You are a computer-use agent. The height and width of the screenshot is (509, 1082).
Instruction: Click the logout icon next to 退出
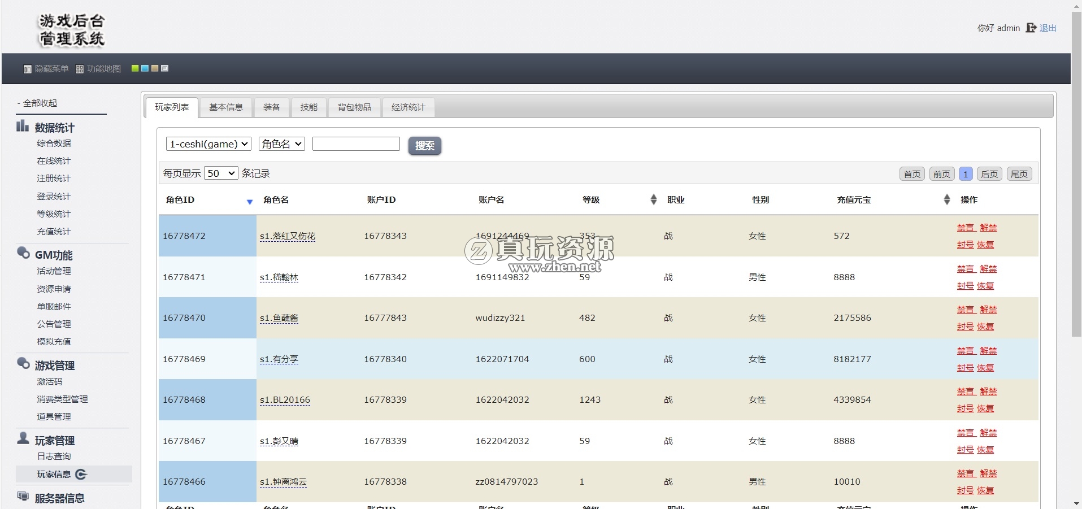[1031, 28]
